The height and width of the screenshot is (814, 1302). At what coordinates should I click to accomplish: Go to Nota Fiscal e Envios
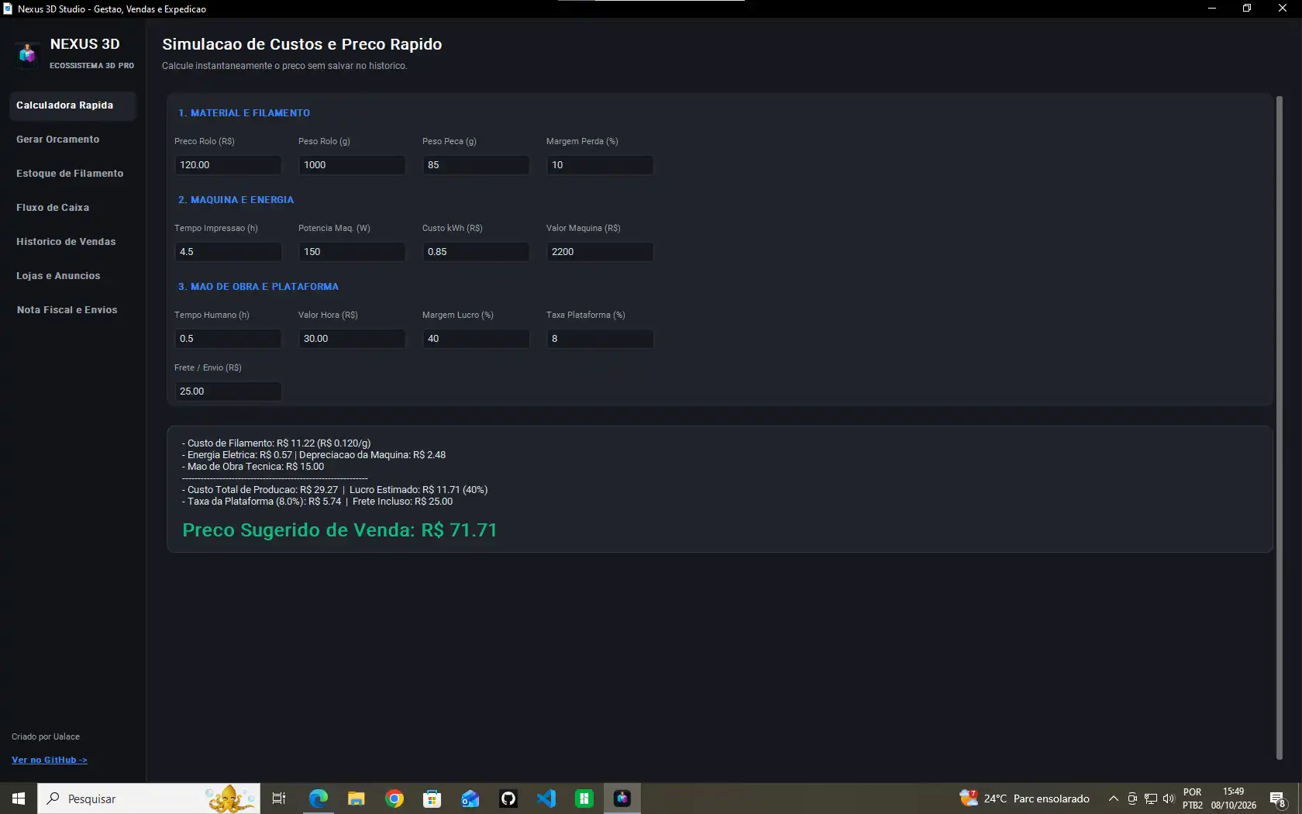[x=73, y=310]
